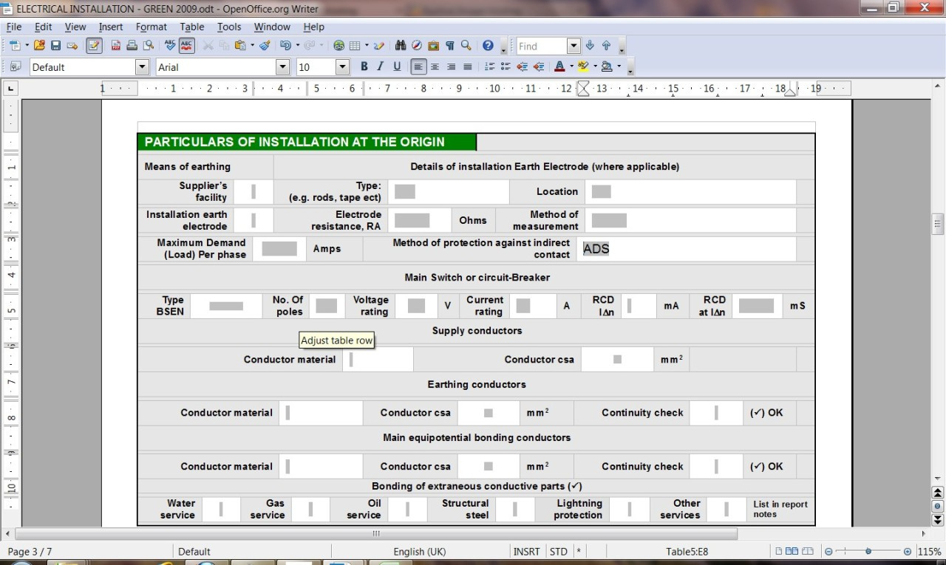Toggle bullets list icon
Viewport: 946px width, 565px height.
[506, 66]
